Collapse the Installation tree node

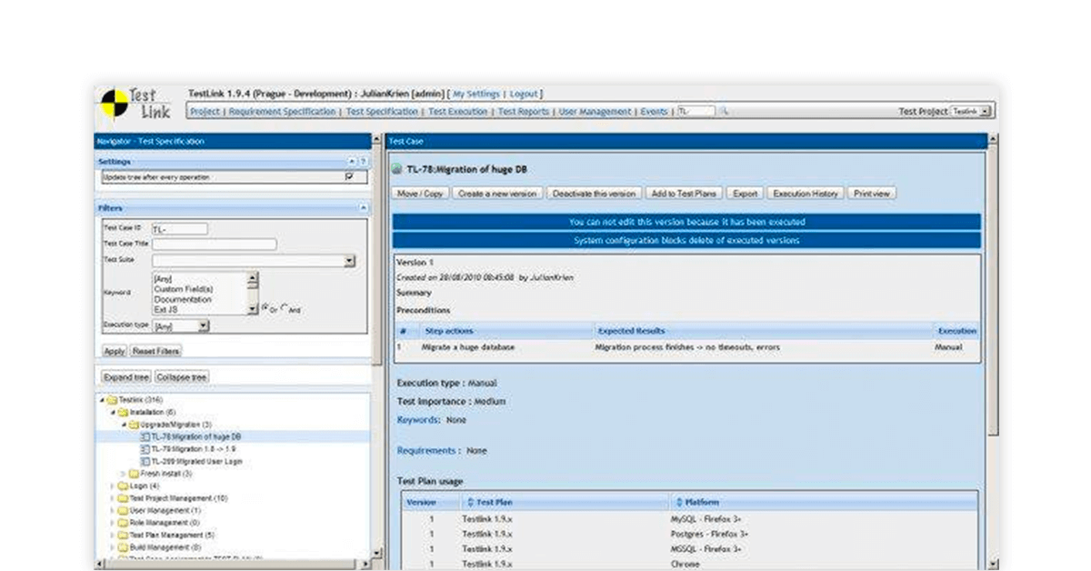(x=112, y=412)
